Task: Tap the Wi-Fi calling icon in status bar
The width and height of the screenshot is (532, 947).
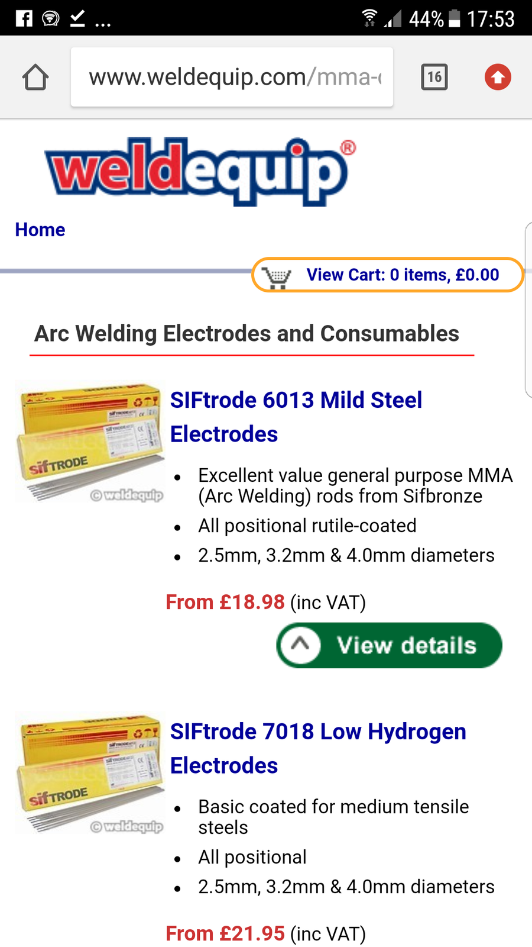Action: 51,18
